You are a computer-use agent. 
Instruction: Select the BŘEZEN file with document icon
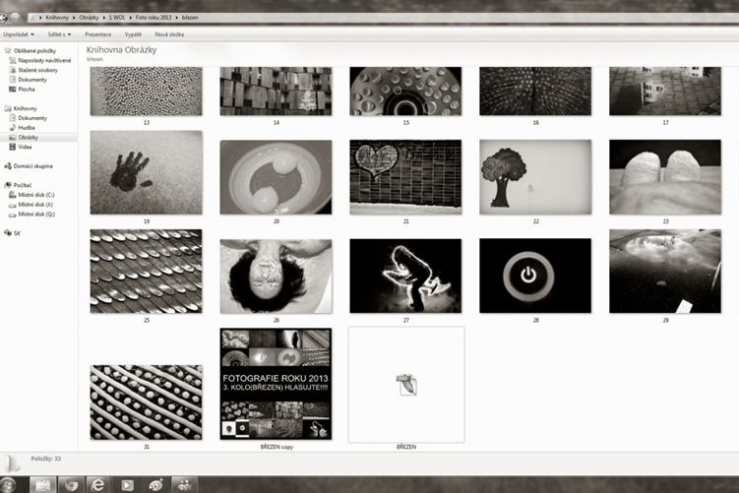click(406, 385)
